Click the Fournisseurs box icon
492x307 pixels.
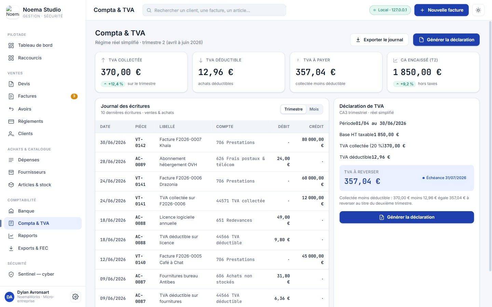(11, 172)
